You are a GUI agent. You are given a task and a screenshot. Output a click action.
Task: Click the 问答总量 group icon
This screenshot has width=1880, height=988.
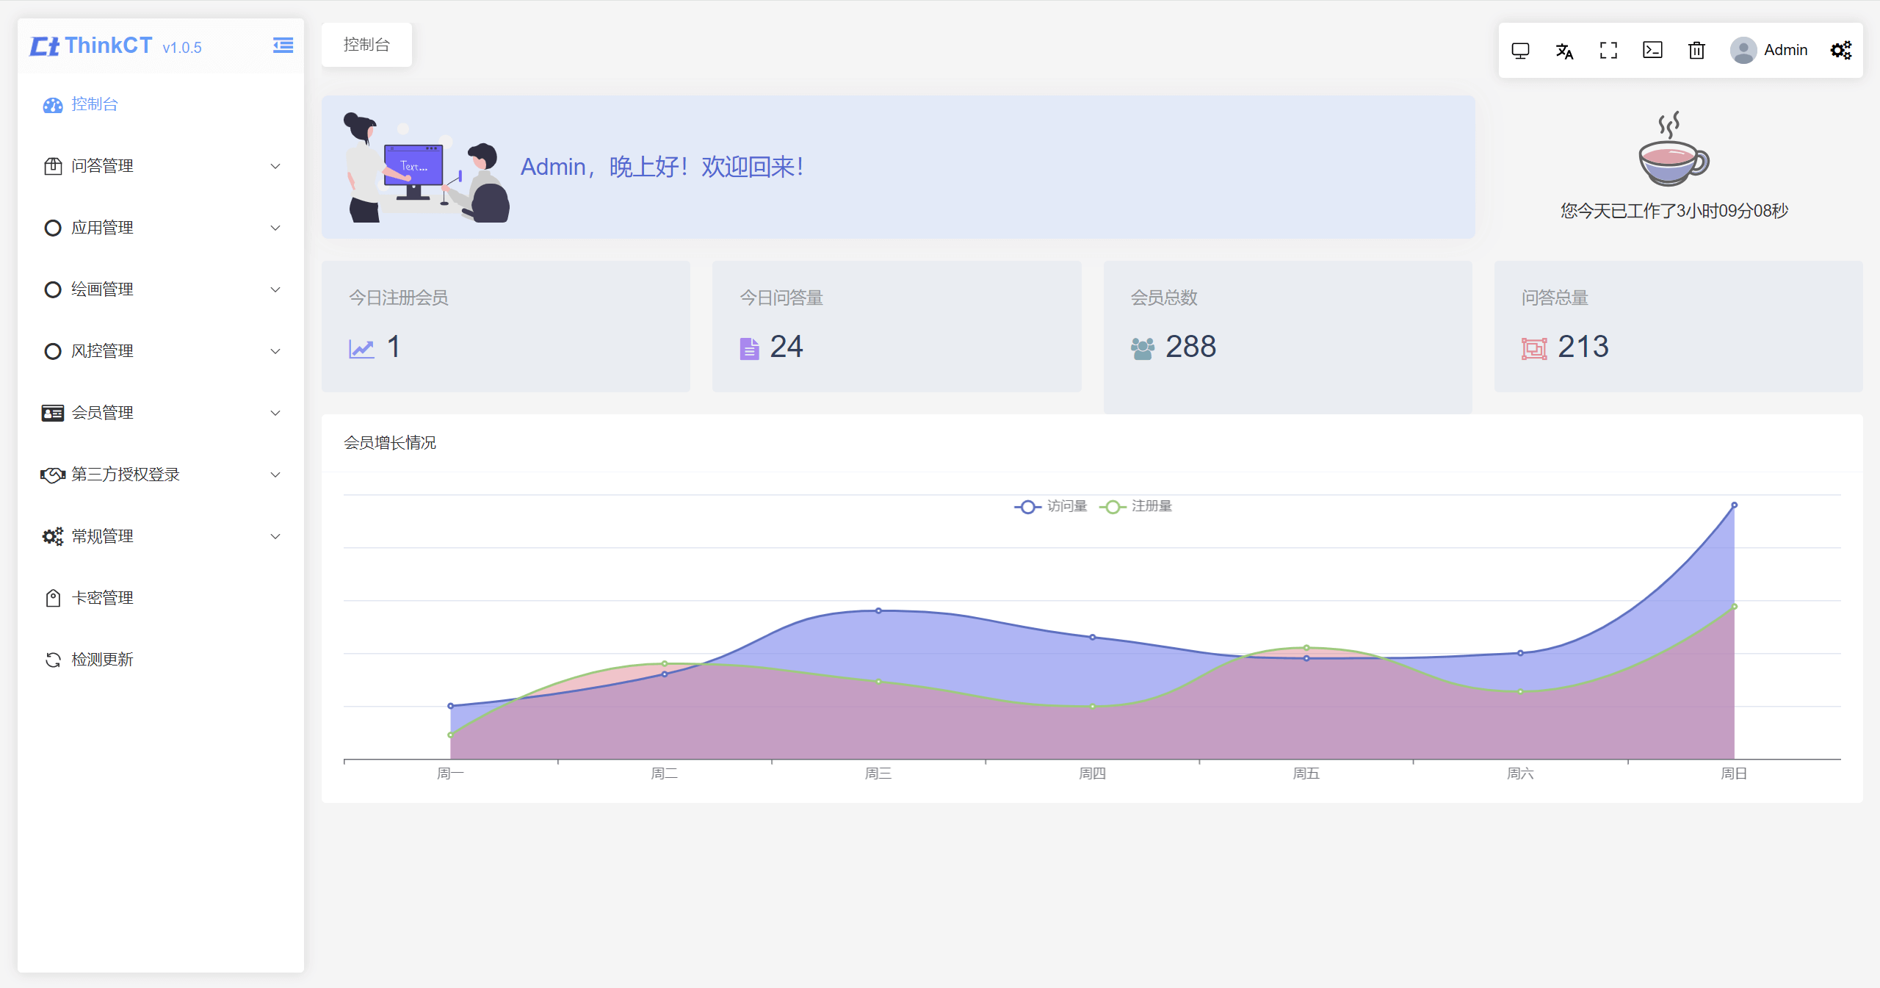(1533, 348)
